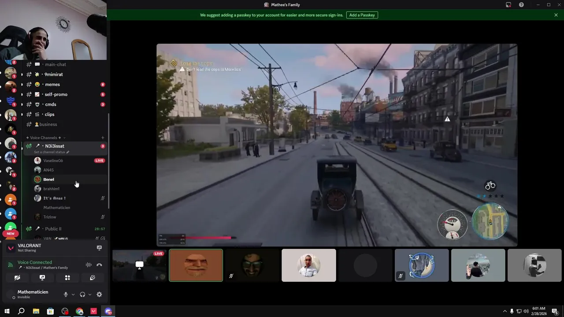
Task: Share VALORANT screen via stream icon
Action: click(99, 248)
